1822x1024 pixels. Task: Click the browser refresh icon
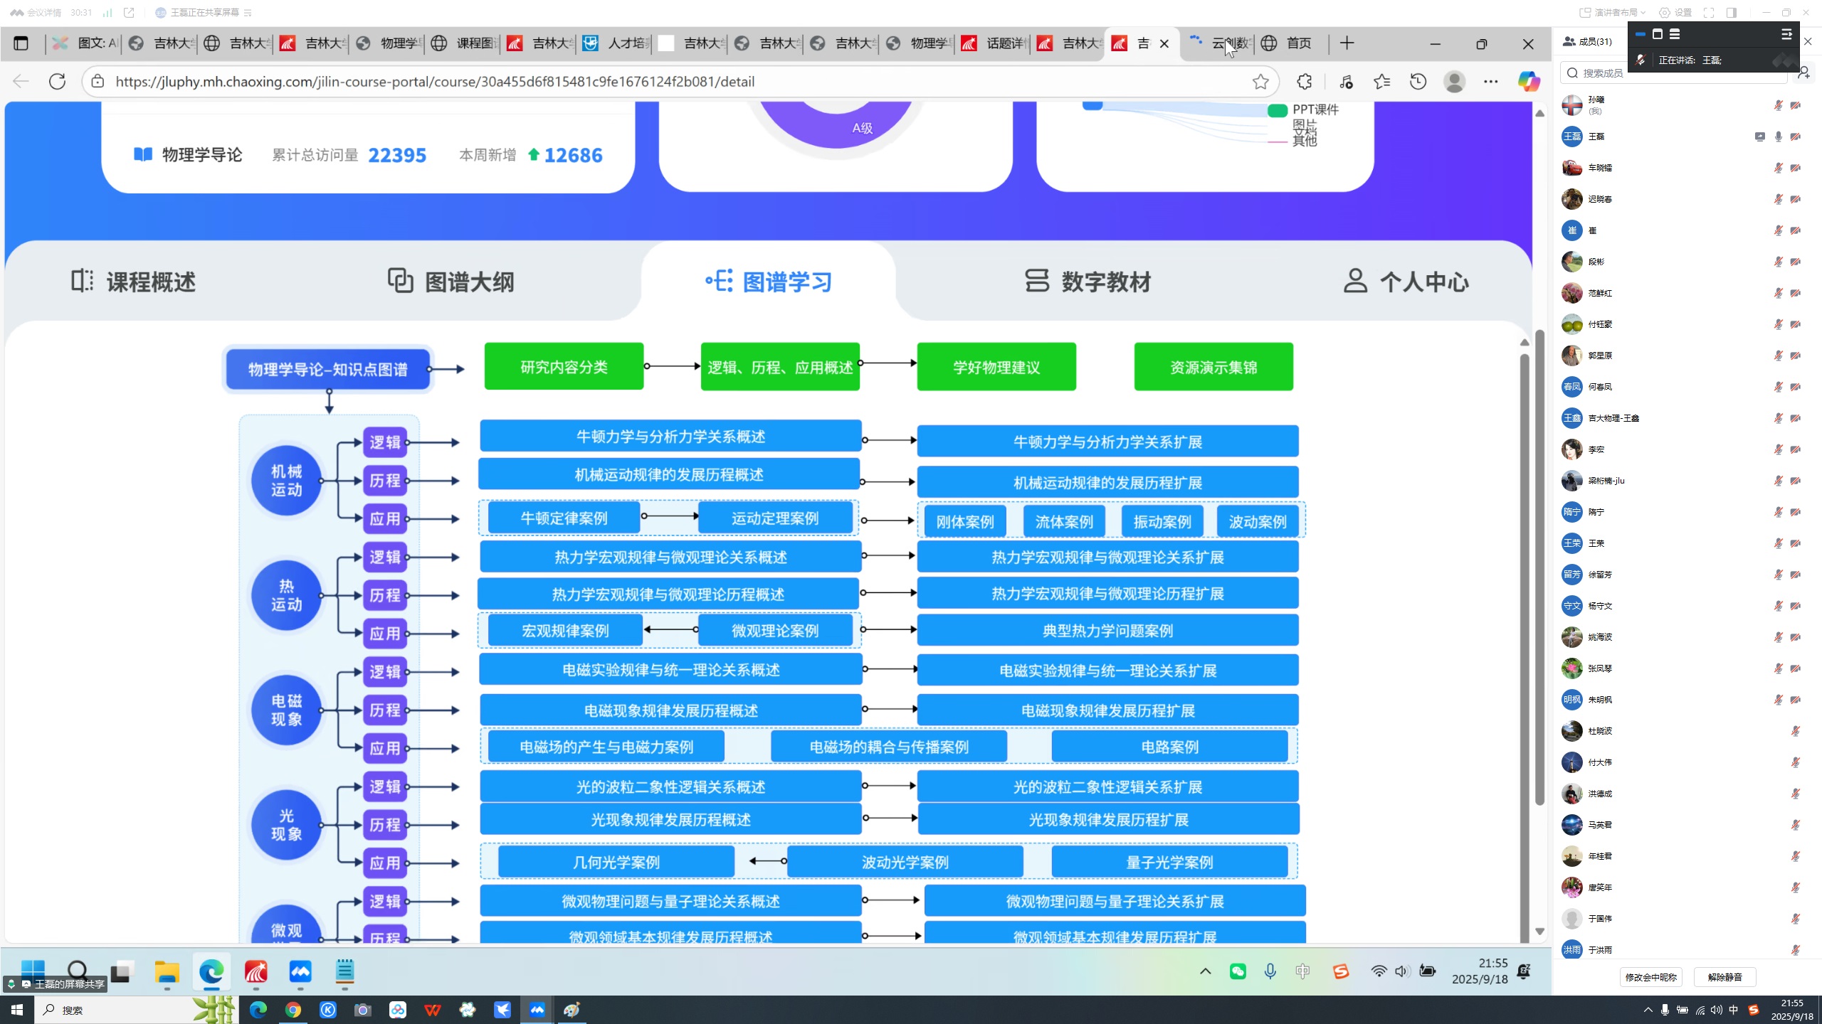click(x=58, y=82)
